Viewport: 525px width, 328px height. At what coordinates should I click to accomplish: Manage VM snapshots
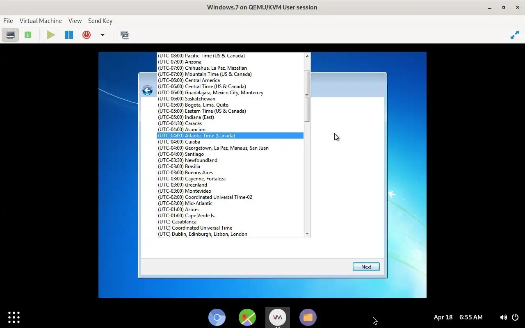pos(125,35)
